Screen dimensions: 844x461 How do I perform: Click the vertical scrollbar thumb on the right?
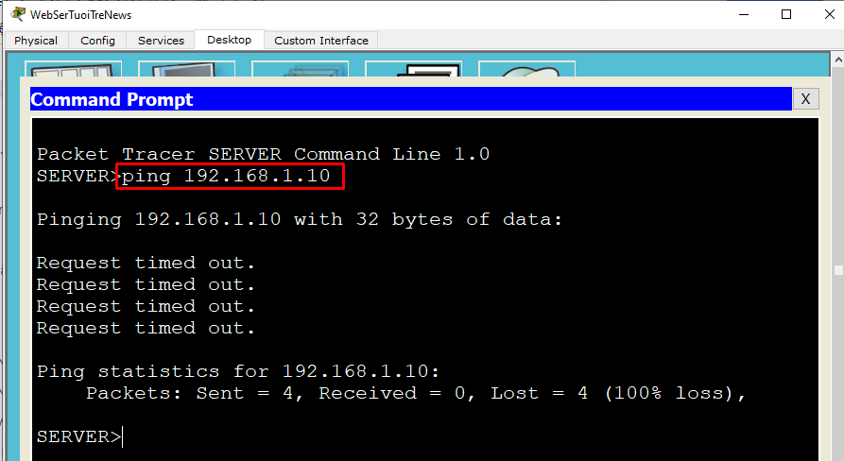[x=838, y=270]
